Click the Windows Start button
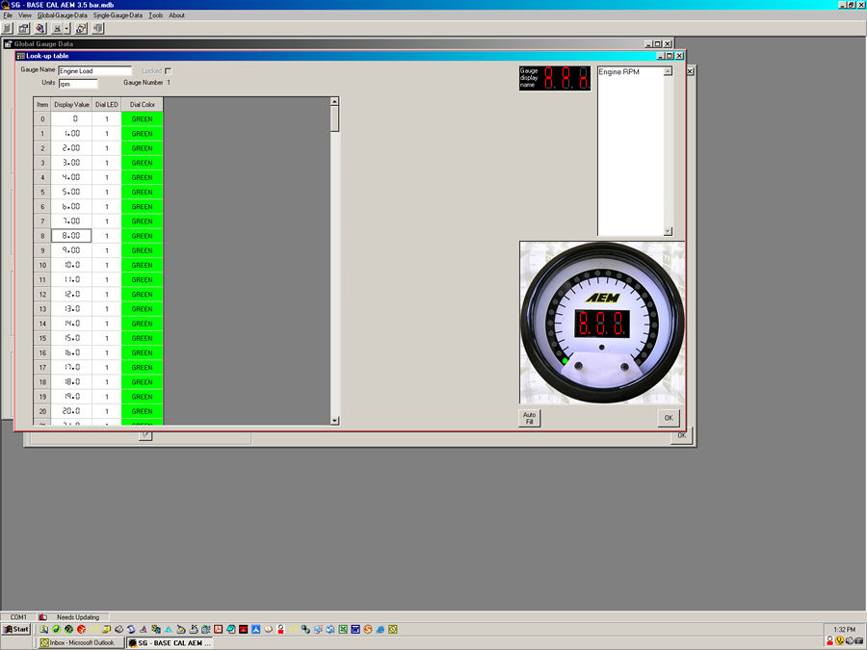The image size is (867, 650). (x=16, y=629)
